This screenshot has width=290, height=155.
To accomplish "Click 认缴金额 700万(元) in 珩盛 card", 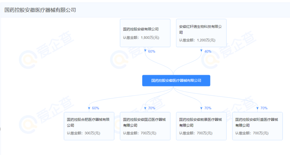I will click(252, 133).
